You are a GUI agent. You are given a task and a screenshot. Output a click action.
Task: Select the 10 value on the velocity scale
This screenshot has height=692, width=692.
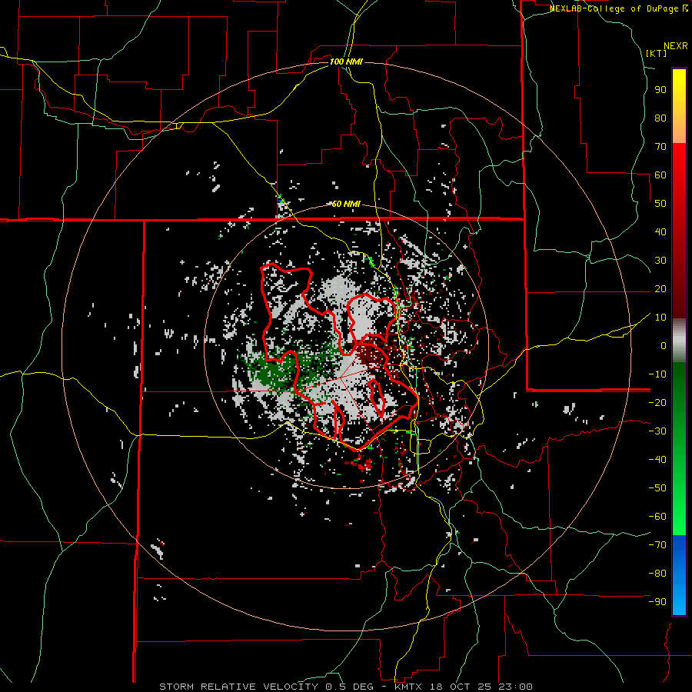tap(660, 318)
